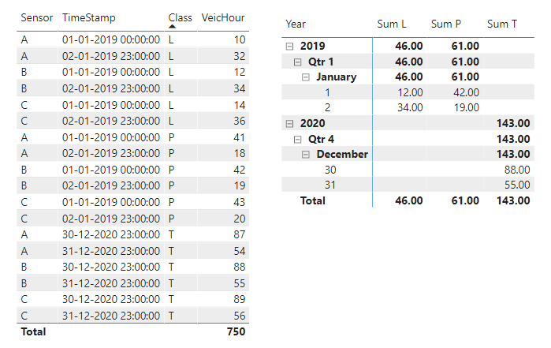Click the Sum L column header

pos(392,24)
